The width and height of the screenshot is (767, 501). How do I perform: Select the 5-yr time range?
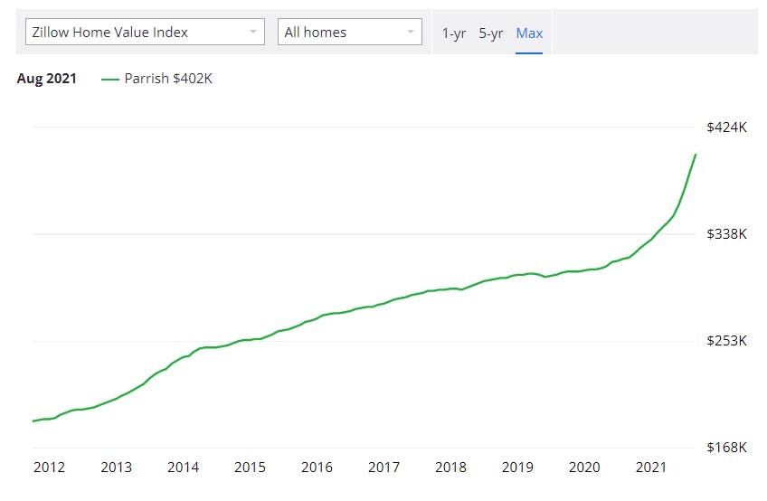pos(490,33)
